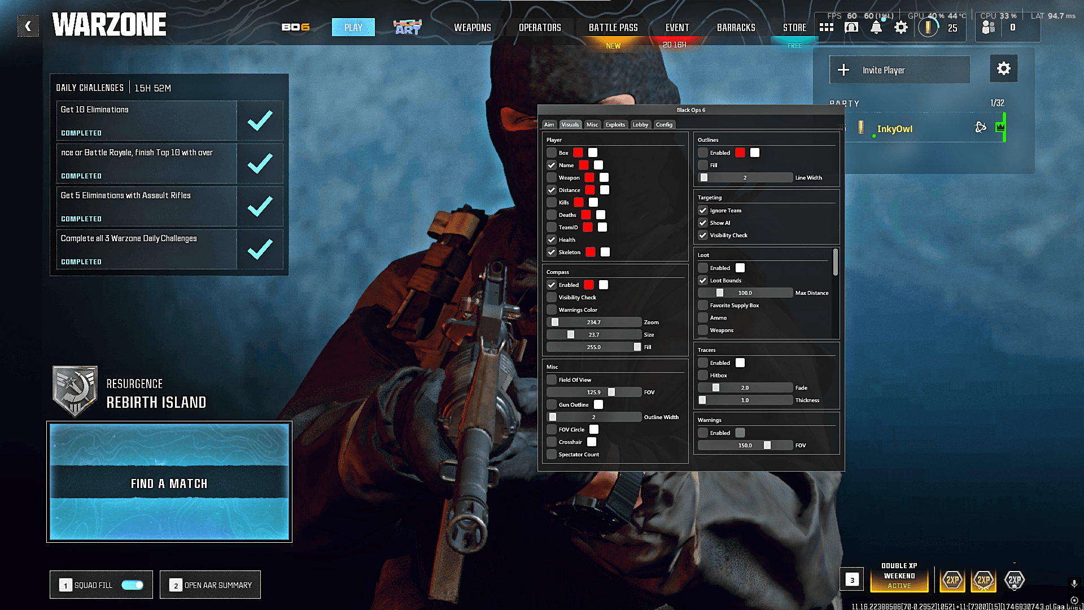Adjust the Loot Max Distance slider
The width and height of the screenshot is (1084, 610).
(745, 293)
